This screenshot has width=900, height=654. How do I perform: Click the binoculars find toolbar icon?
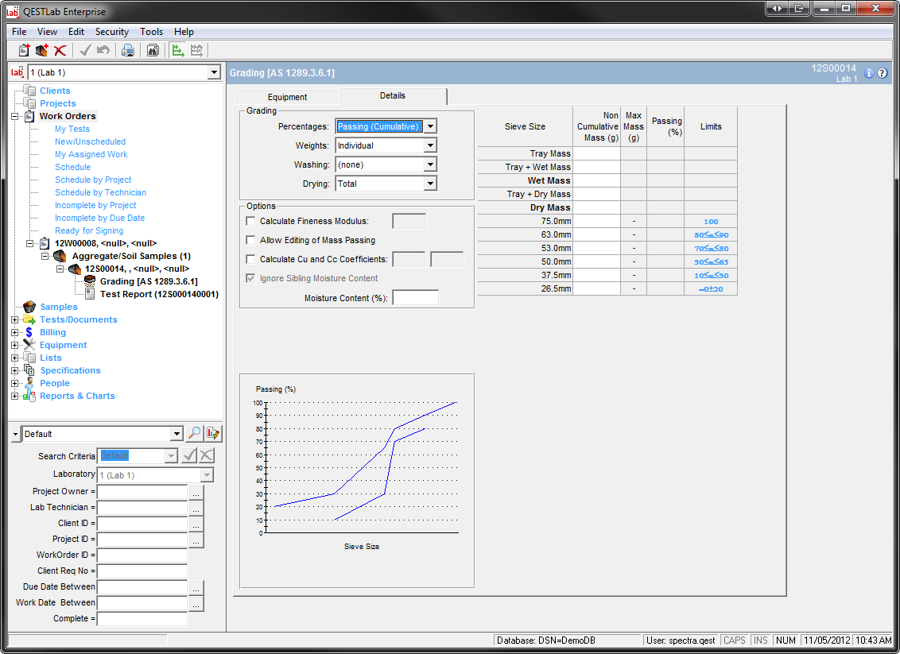click(x=153, y=51)
